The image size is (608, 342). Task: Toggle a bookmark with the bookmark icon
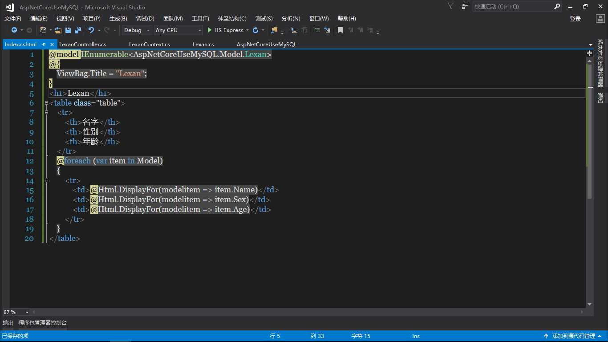(x=340, y=30)
